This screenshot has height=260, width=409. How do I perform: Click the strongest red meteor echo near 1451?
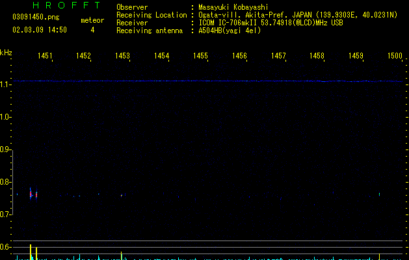coord(31,194)
